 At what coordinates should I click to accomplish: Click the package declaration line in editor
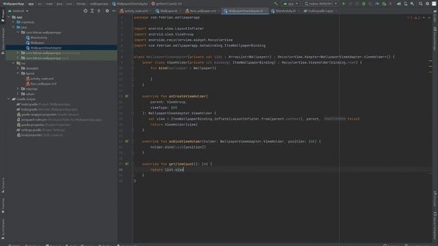[x=167, y=17]
